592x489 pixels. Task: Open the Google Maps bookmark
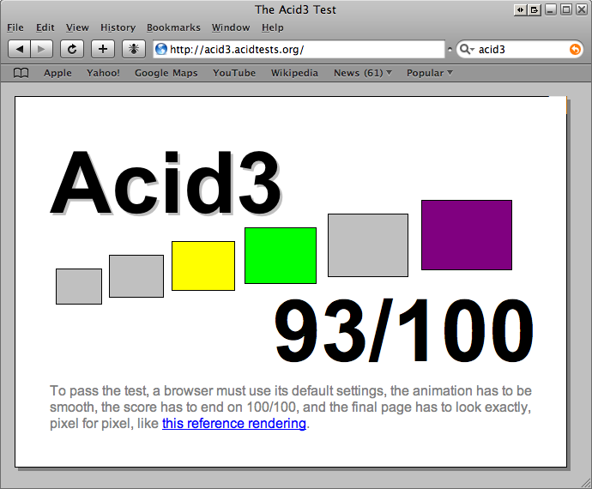[166, 73]
